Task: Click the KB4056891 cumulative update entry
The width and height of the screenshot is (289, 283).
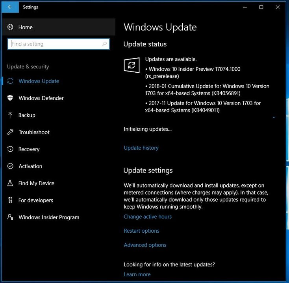Action: 207,90
